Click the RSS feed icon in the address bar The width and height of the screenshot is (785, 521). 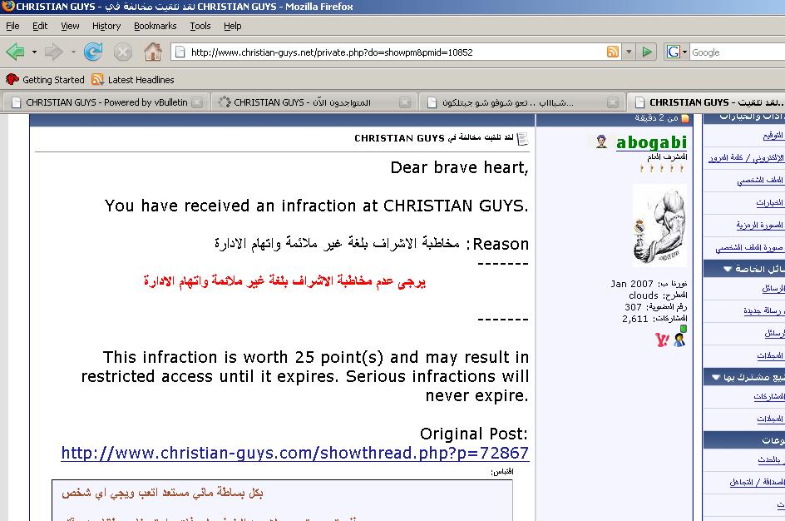pos(613,52)
